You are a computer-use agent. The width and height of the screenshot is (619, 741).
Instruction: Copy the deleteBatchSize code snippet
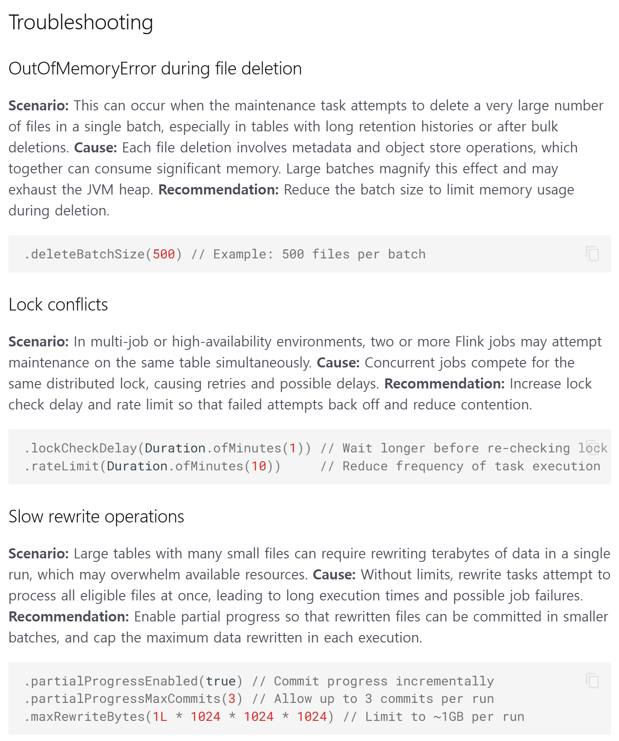tap(592, 254)
